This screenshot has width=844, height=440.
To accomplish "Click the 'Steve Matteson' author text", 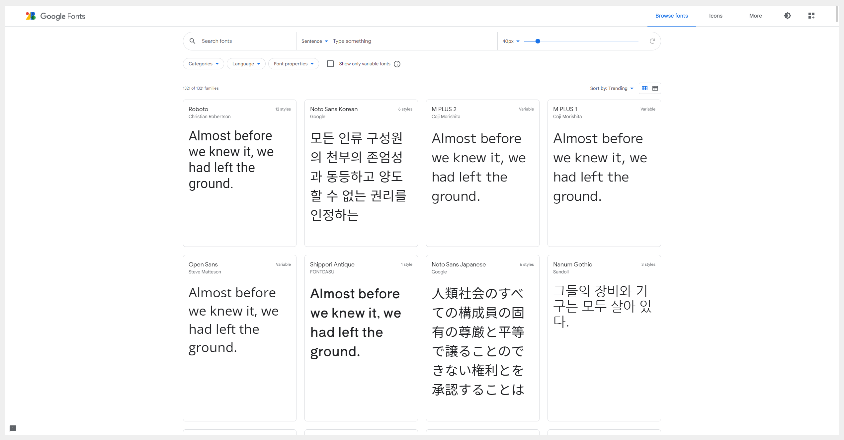I will [205, 272].
